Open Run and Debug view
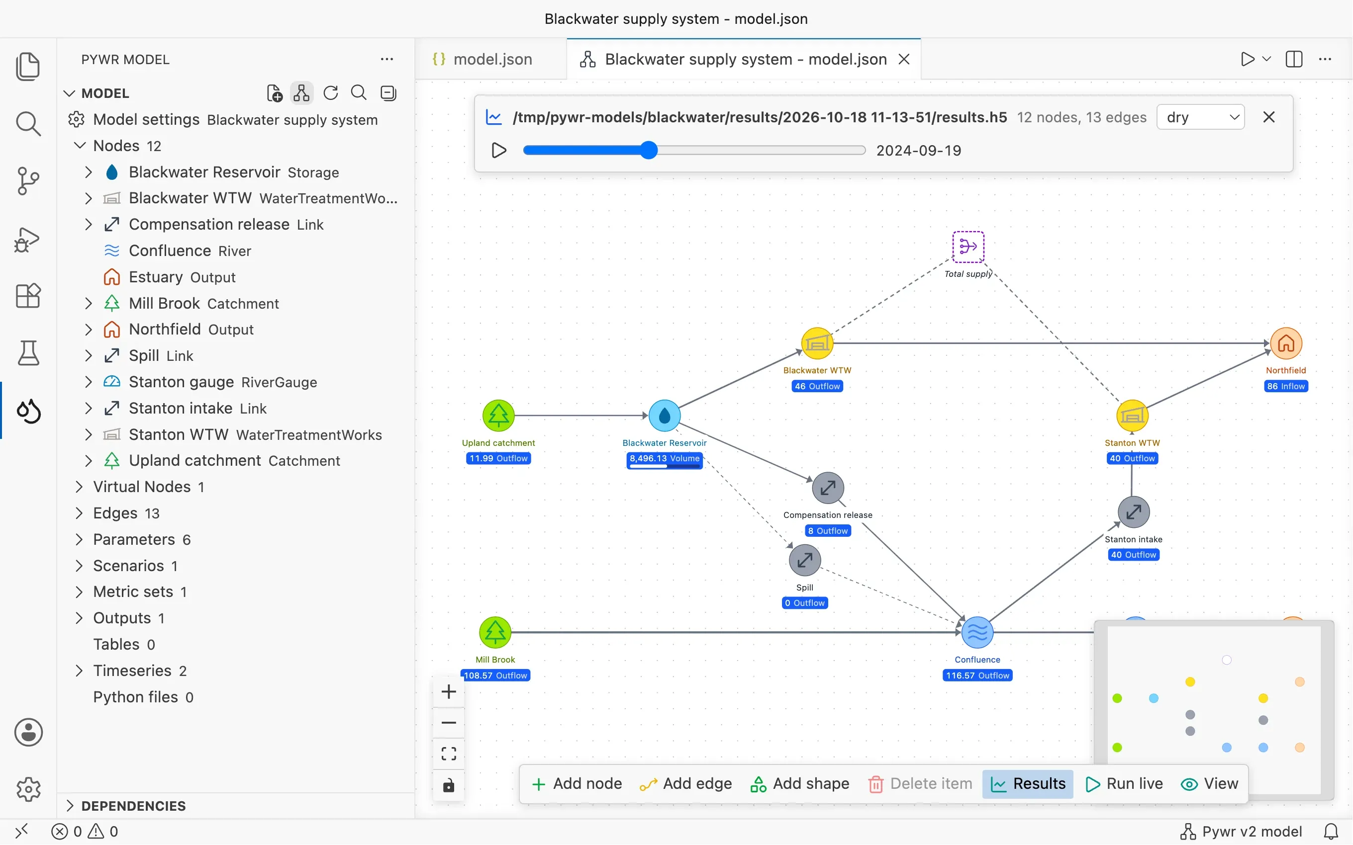 click(x=28, y=239)
